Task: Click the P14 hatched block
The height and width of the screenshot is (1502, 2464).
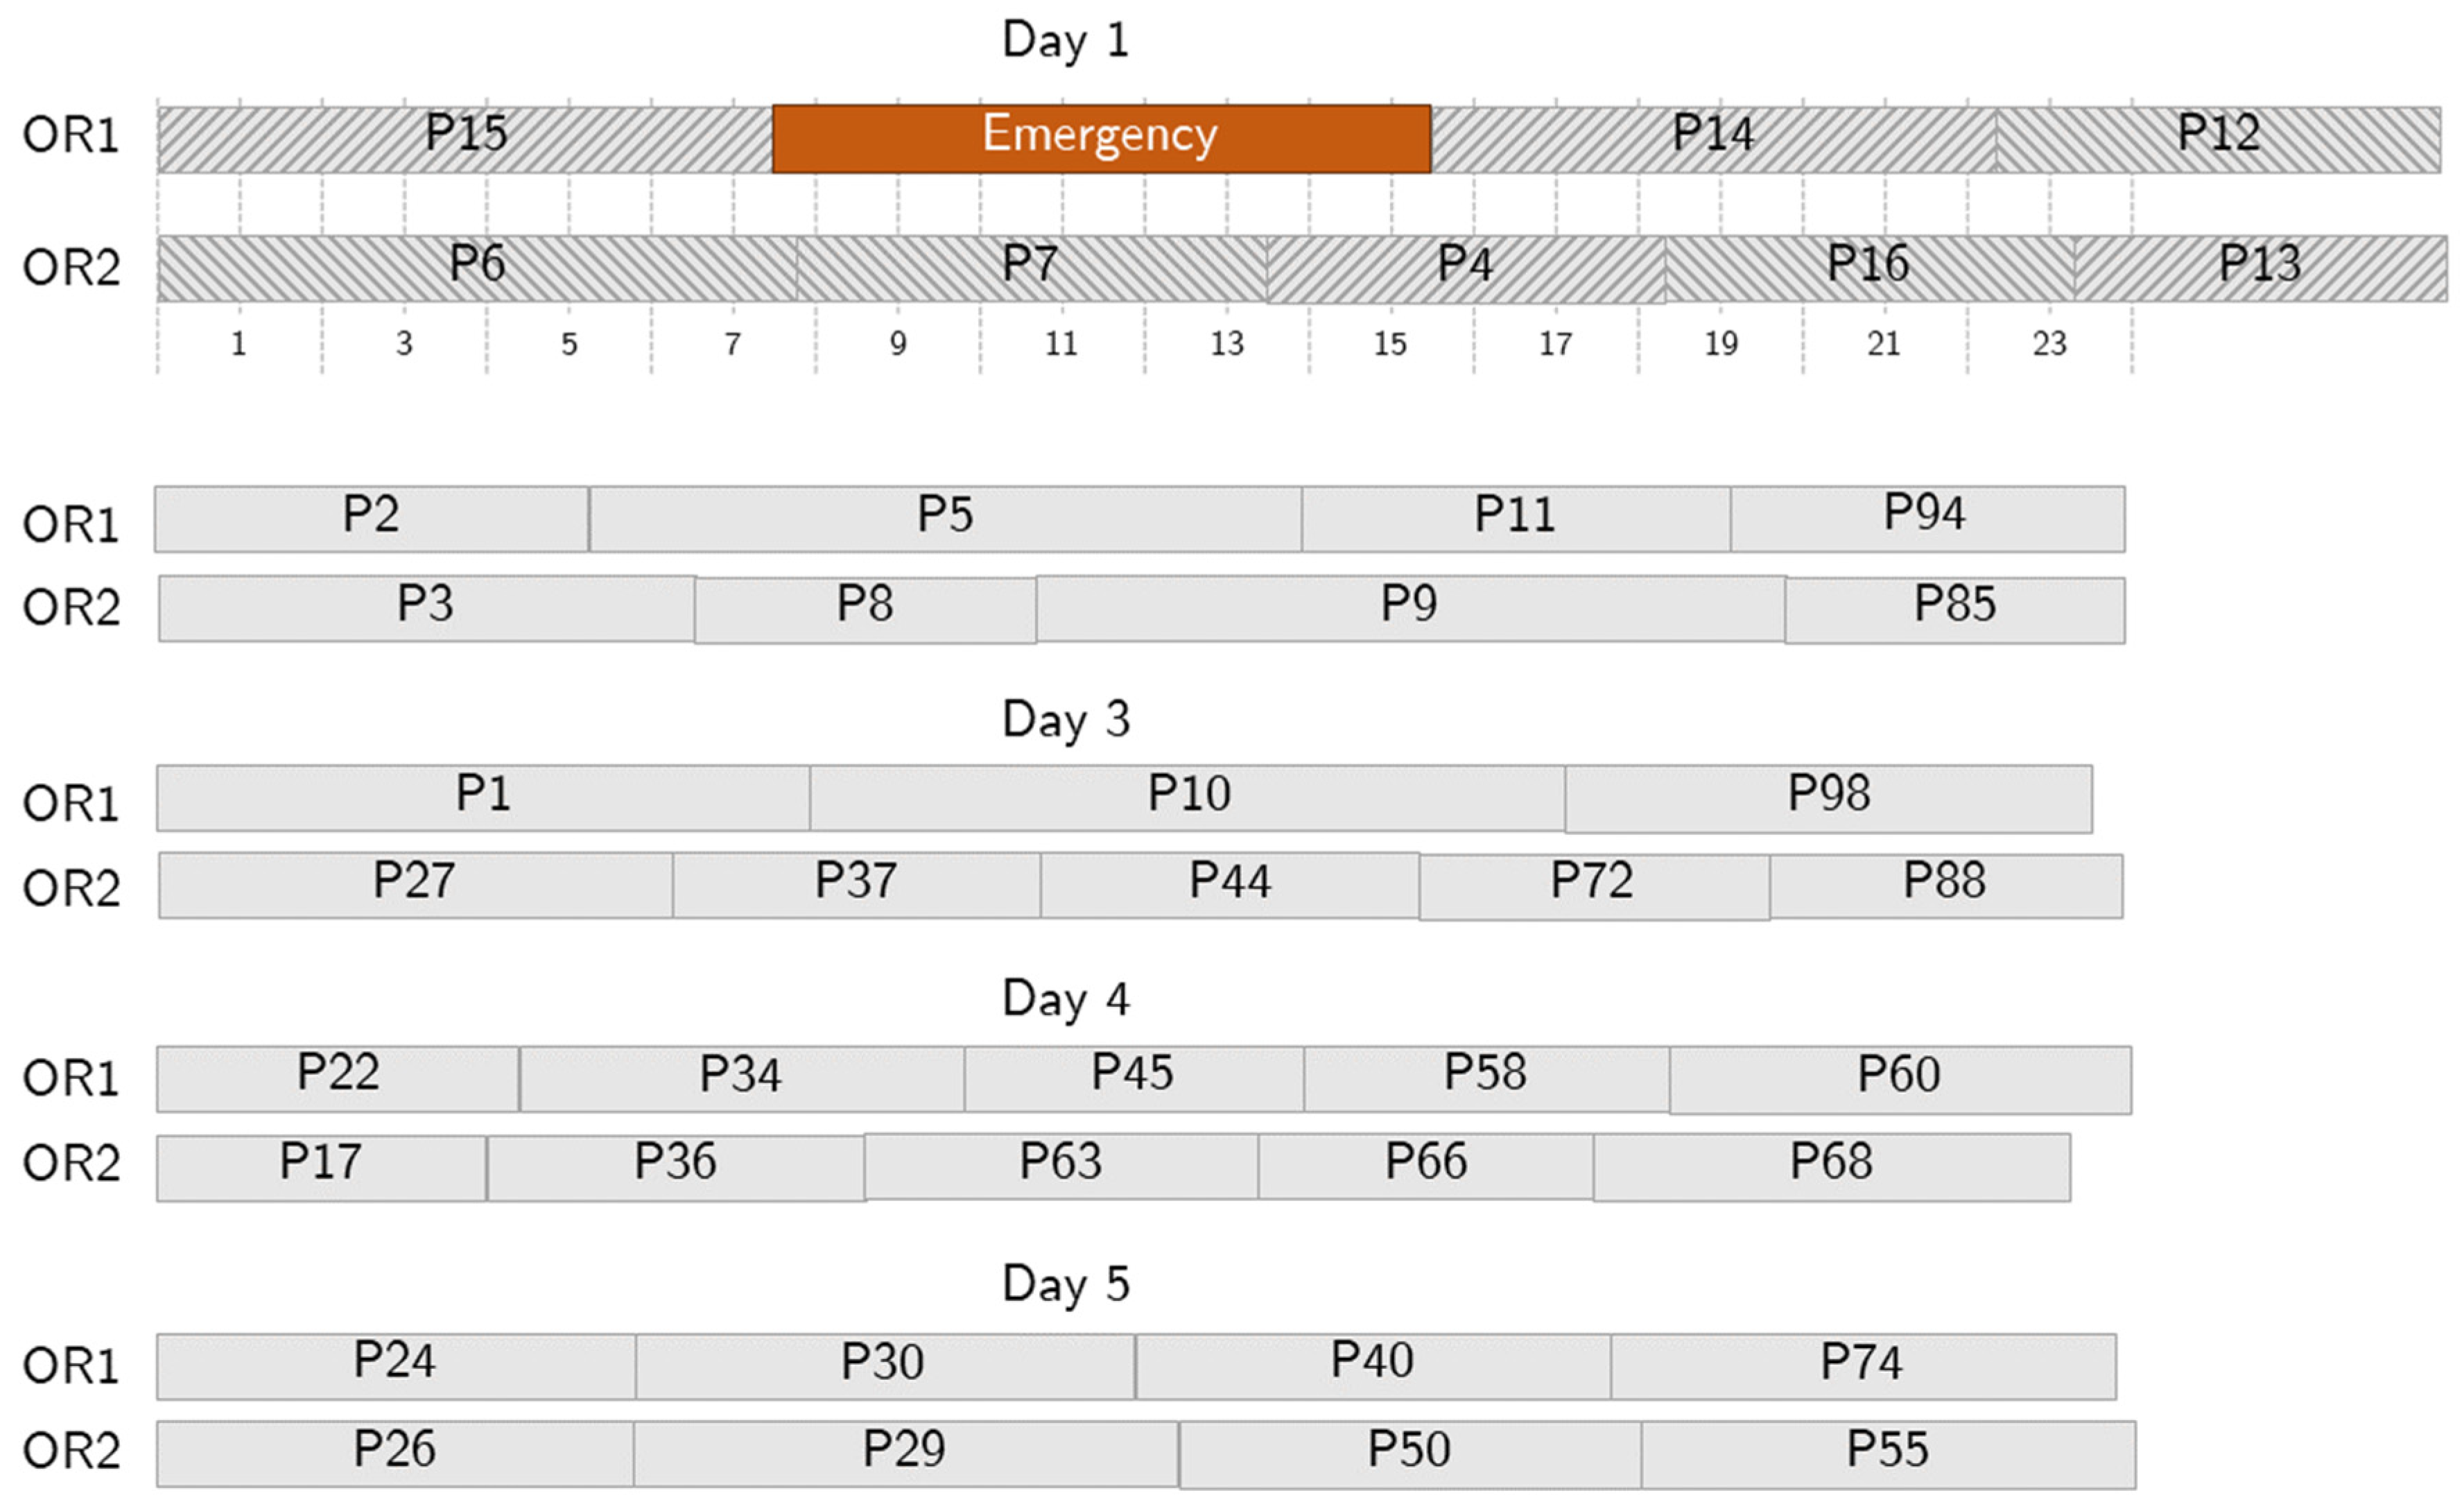Action: [x=1712, y=138]
